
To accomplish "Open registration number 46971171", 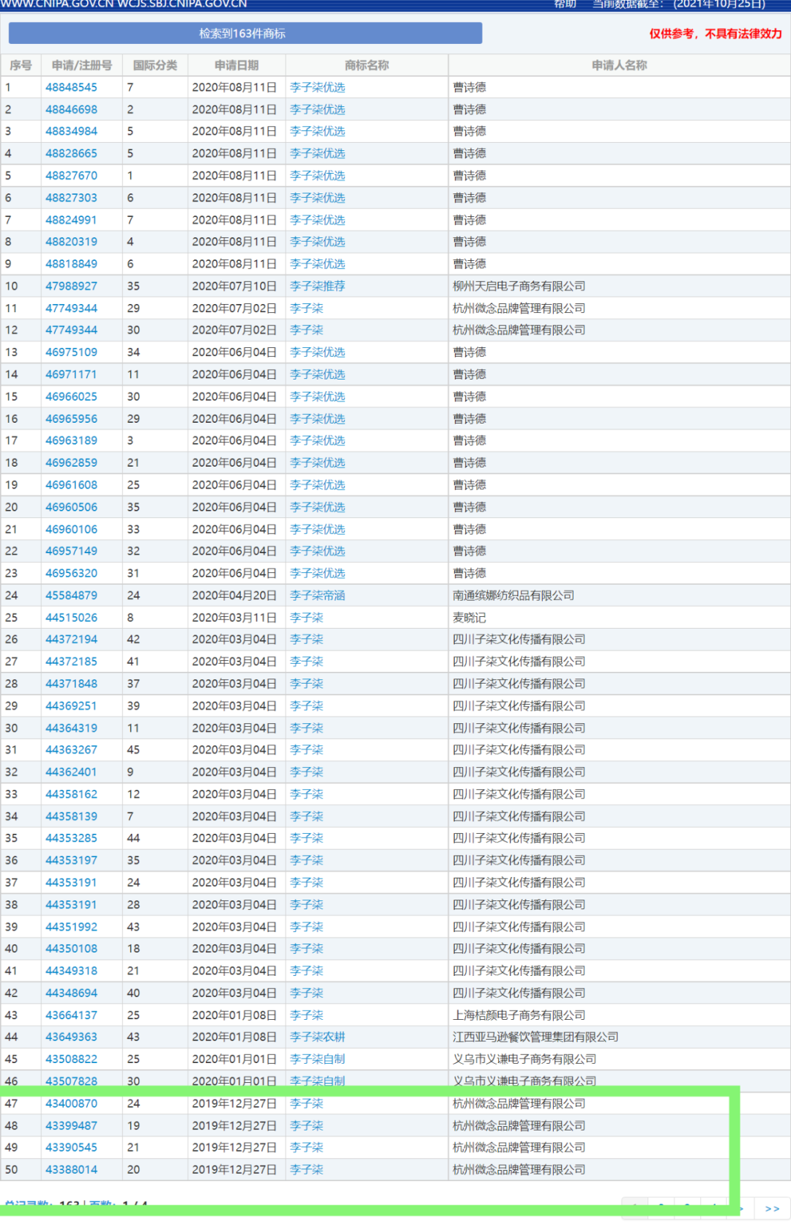I will (x=71, y=374).
